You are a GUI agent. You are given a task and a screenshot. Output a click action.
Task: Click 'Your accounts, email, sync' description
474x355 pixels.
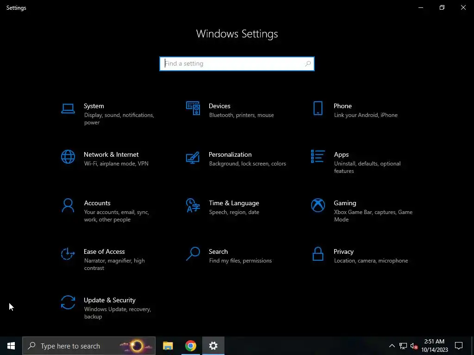coord(116,212)
